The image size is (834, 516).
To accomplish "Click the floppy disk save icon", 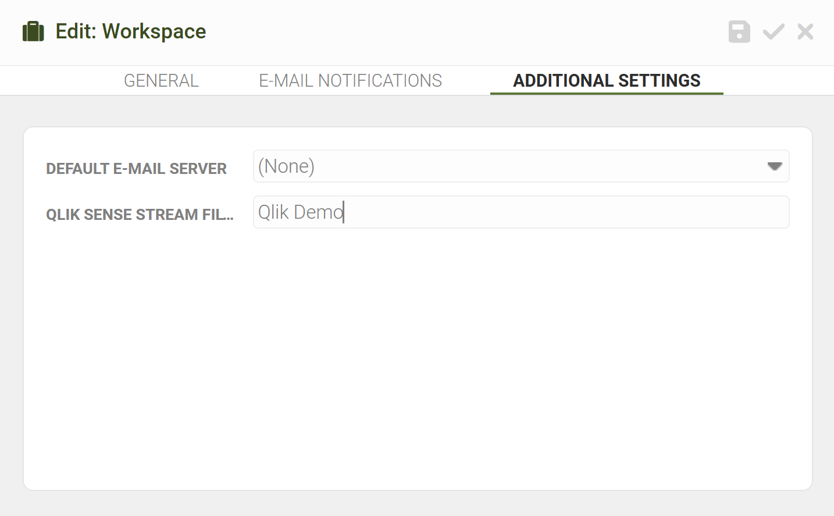I will tap(739, 31).
